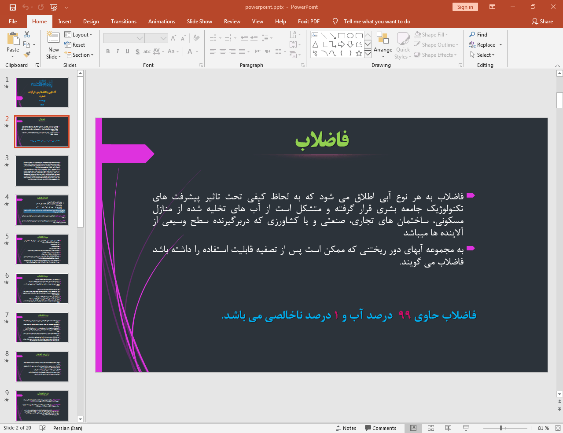
Task: Open the font name dropdown
Action: (140, 38)
